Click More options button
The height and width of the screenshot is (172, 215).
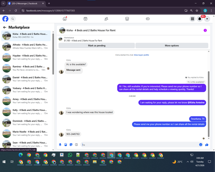[172, 46]
